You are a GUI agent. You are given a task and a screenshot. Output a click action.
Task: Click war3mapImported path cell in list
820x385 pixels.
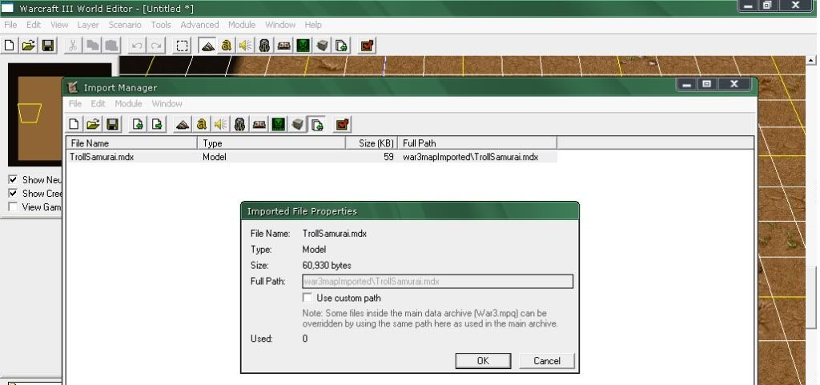470,157
